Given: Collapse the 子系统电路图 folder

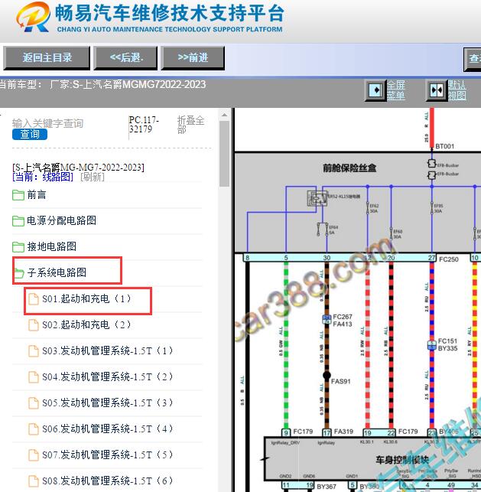Looking at the screenshot, I should pyautogui.click(x=57, y=272).
